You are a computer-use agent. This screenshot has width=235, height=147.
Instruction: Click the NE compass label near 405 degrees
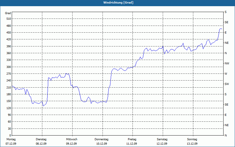point(227,43)
